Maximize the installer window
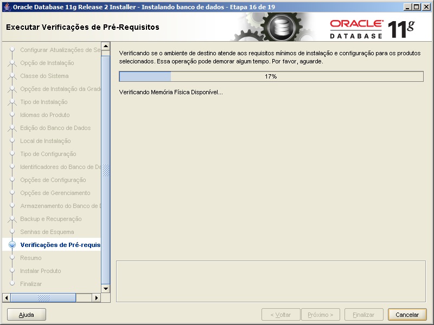The height and width of the screenshot is (325, 434). [x=416, y=7]
